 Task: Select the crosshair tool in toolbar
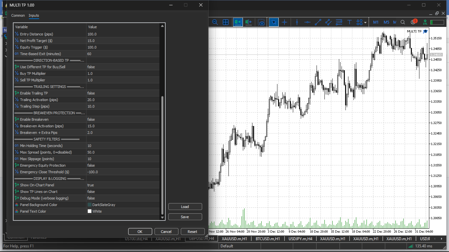pos(284,22)
